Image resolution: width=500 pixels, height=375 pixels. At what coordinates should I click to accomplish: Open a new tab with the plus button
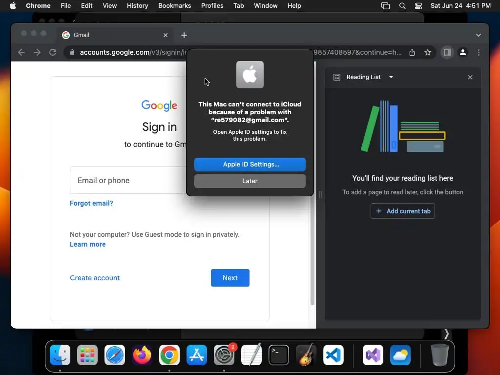point(184,35)
